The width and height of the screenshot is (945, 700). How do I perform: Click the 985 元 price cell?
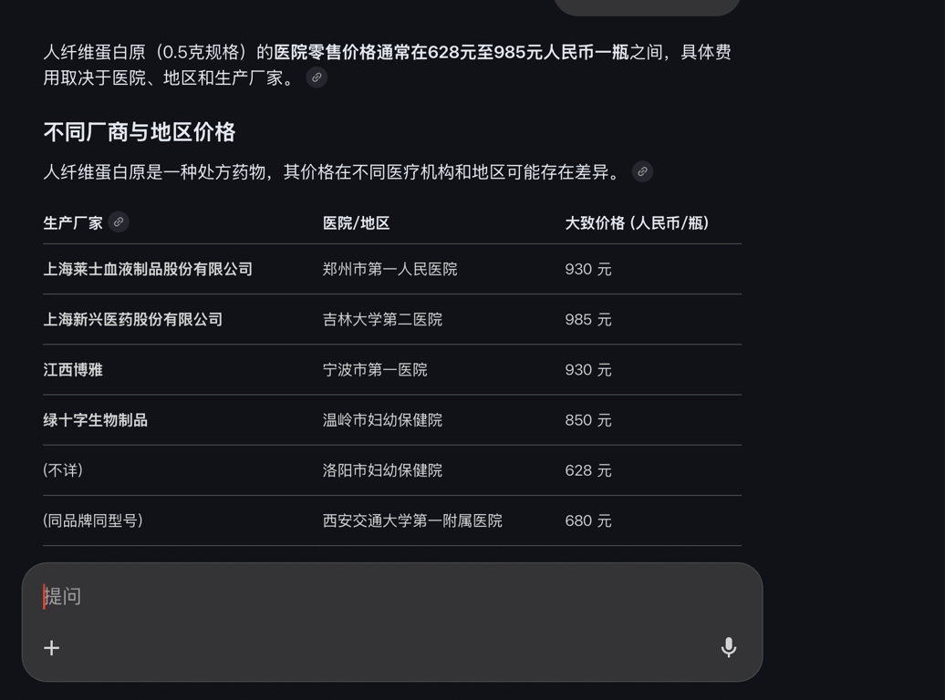588,319
